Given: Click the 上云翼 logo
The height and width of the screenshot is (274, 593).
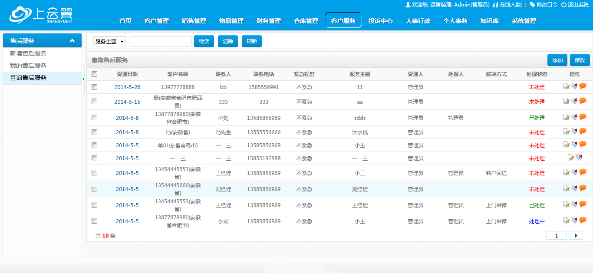Looking at the screenshot, I should (41, 16).
